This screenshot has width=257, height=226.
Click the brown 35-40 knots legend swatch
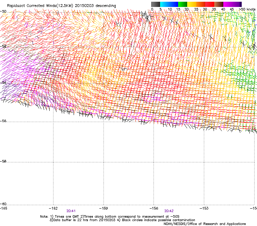click(219, 4)
